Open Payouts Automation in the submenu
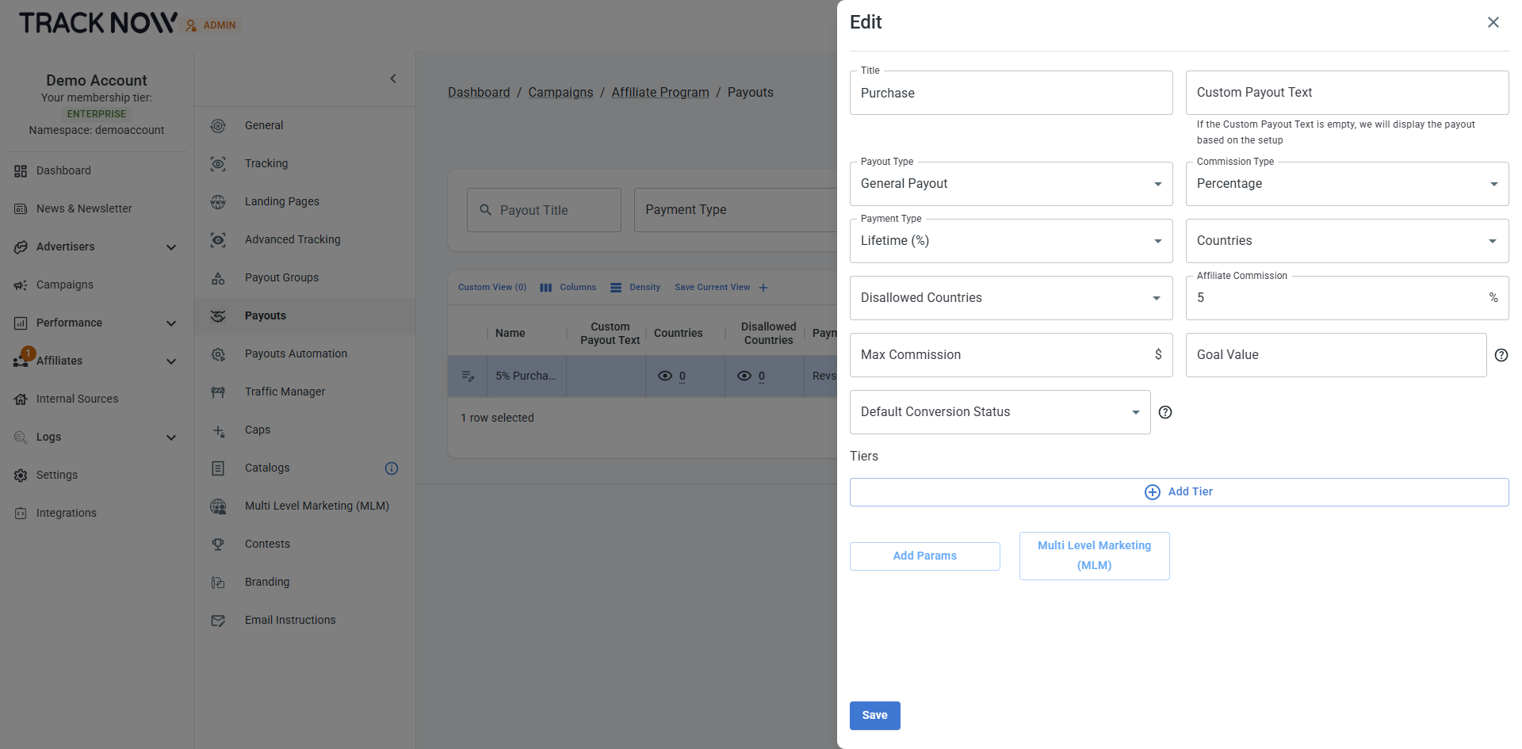 [296, 353]
